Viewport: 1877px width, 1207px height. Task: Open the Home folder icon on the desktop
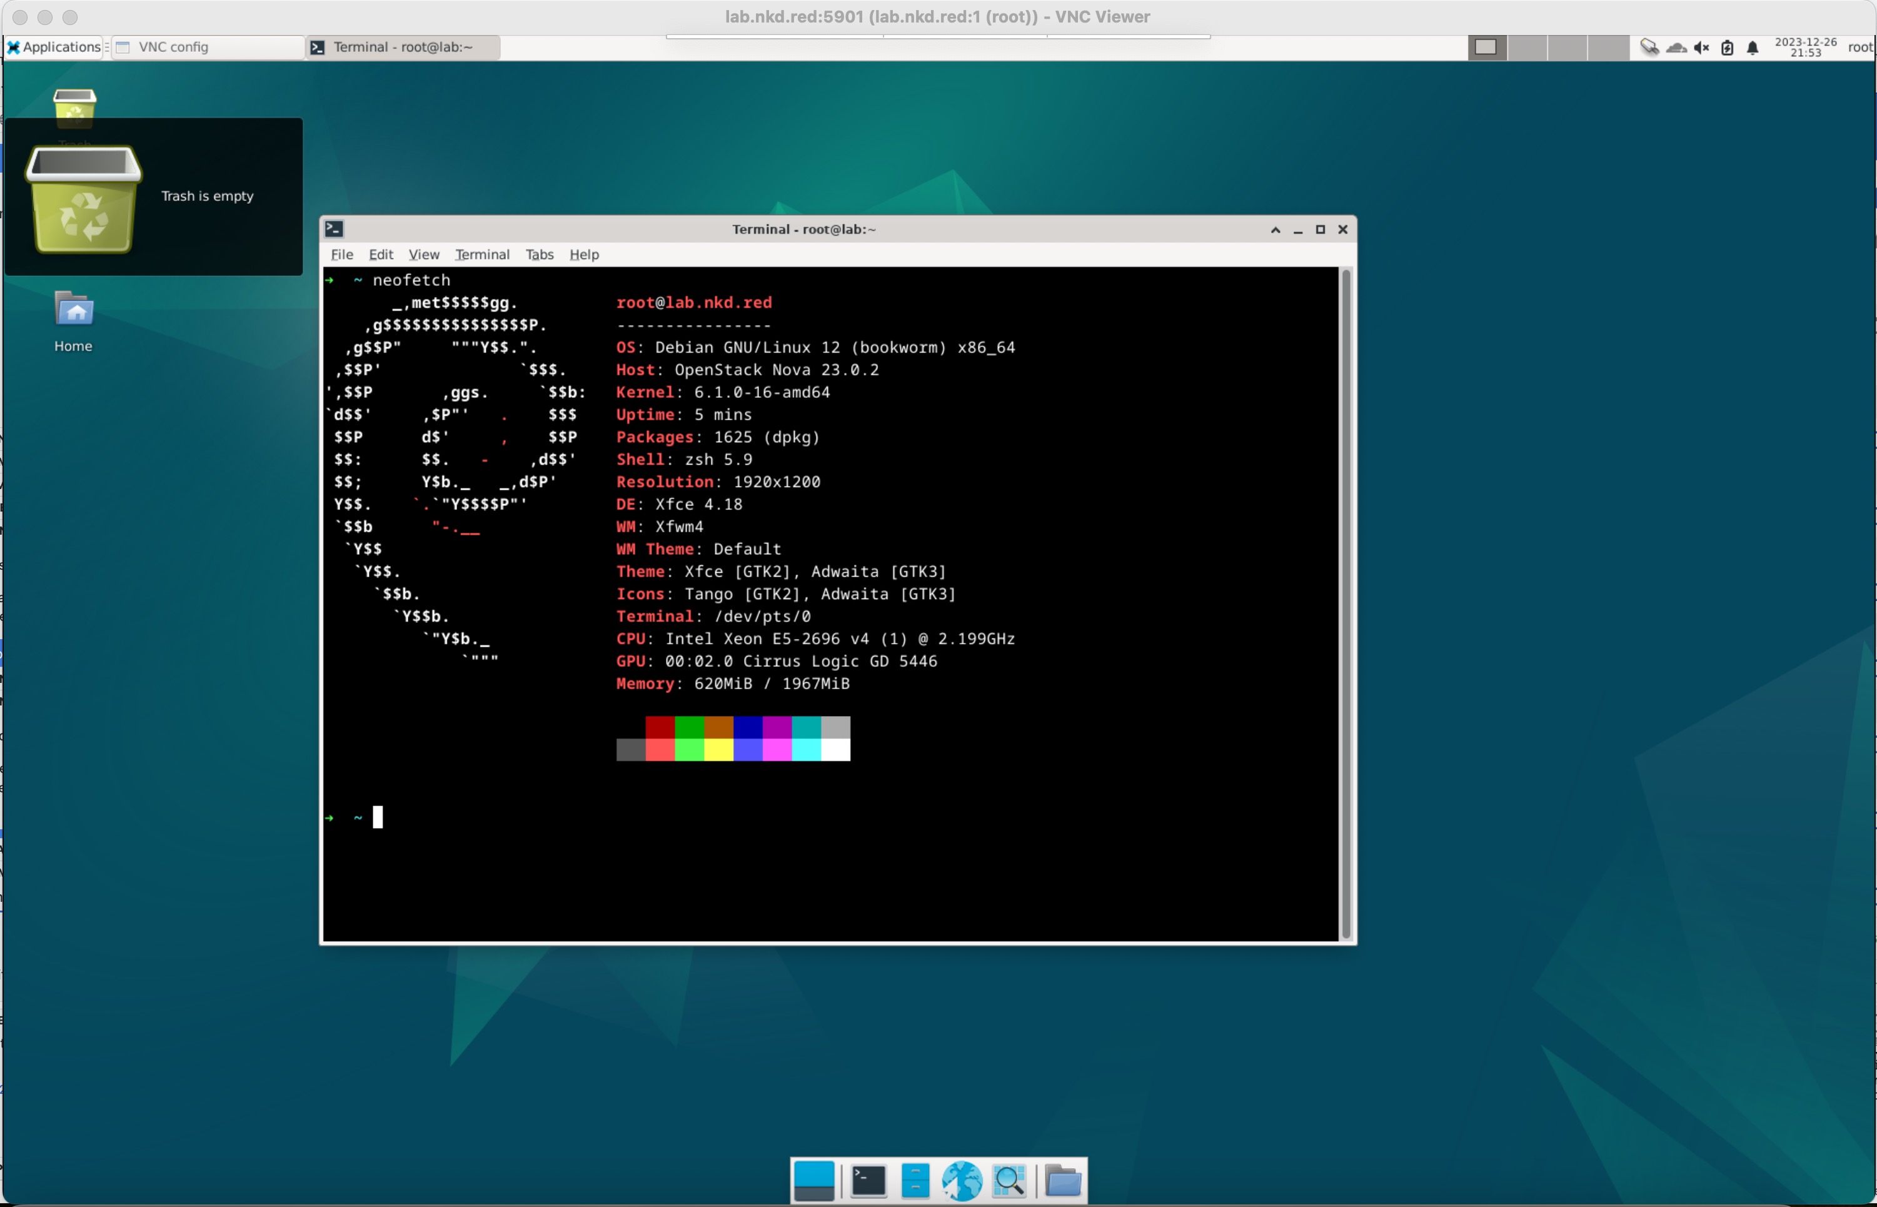(x=73, y=313)
